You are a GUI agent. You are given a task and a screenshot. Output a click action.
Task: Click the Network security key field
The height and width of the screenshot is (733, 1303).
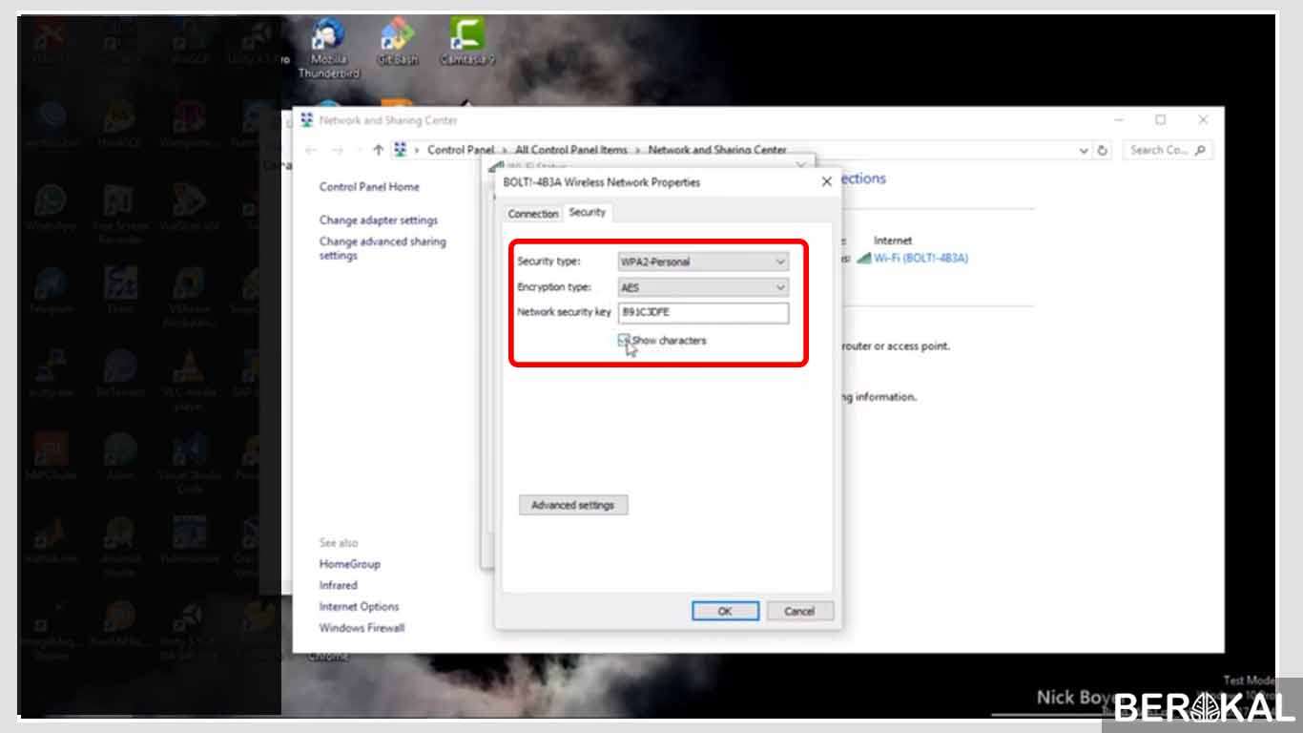pyautogui.click(x=703, y=312)
